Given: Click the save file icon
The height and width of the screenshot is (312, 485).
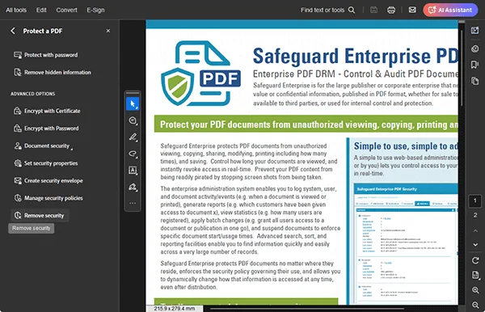Looking at the screenshot, I should click(373, 10).
